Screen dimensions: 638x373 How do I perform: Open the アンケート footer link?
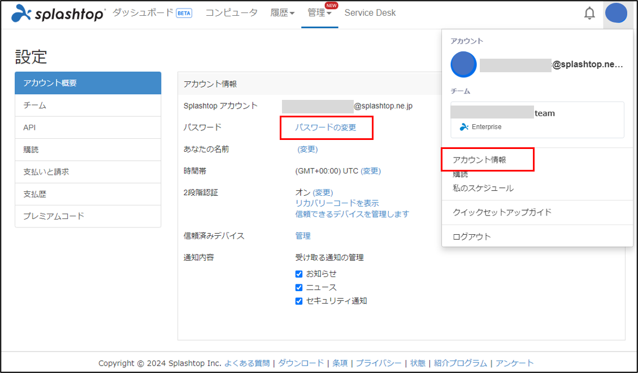514,363
